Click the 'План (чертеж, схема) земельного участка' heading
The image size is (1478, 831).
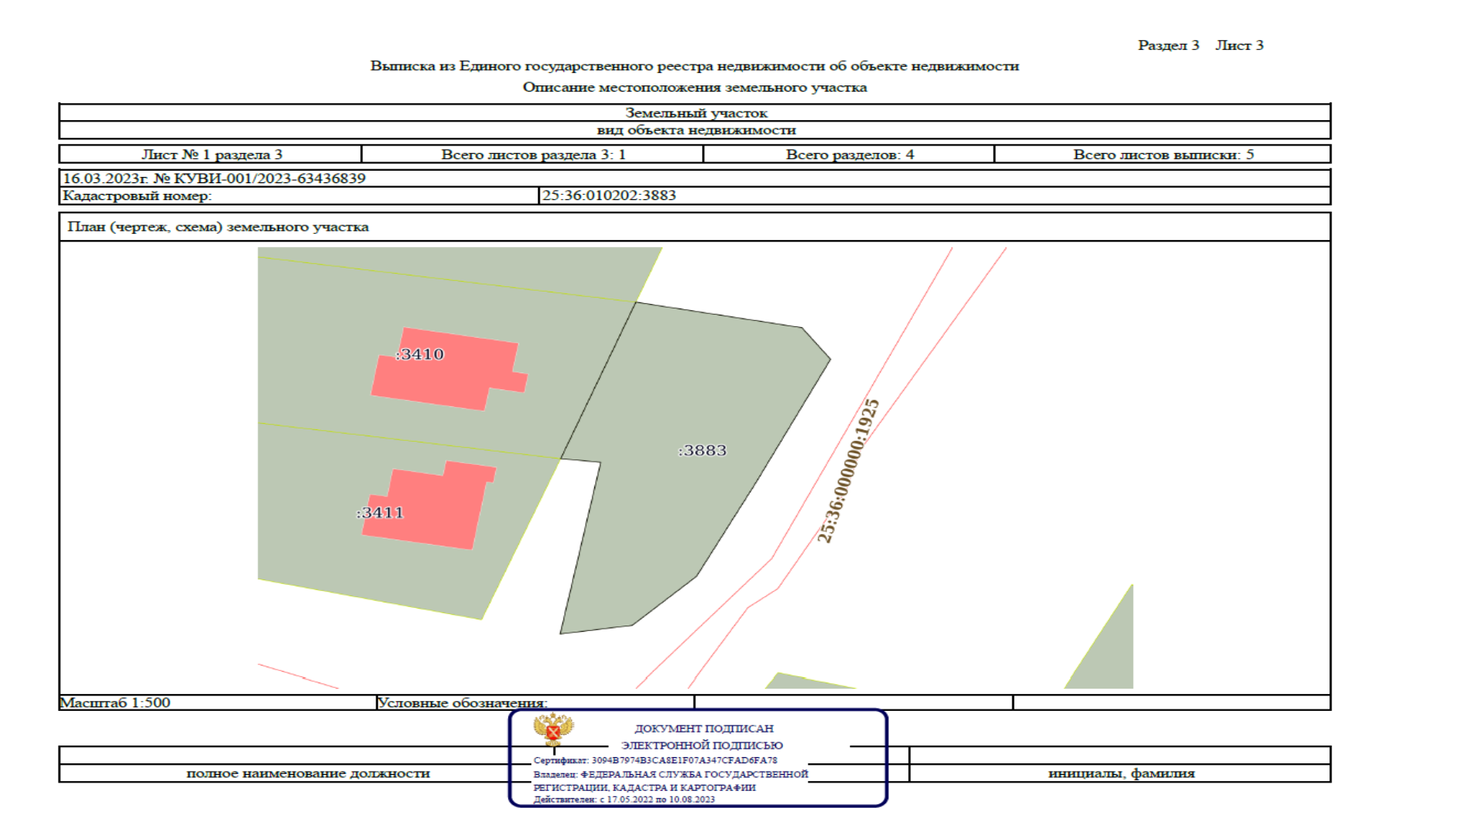coord(218,227)
